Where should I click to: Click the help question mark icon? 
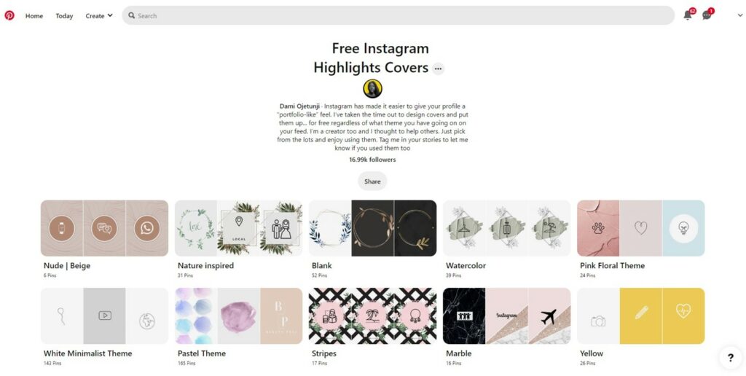click(x=730, y=357)
